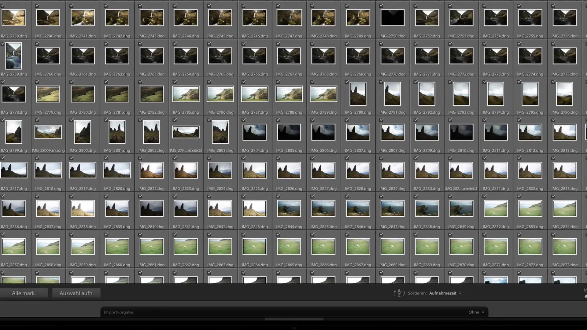The image size is (587, 330).
Task: Toggle the checkbox for IMG_2822.dng
Action: [x=140, y=158]
